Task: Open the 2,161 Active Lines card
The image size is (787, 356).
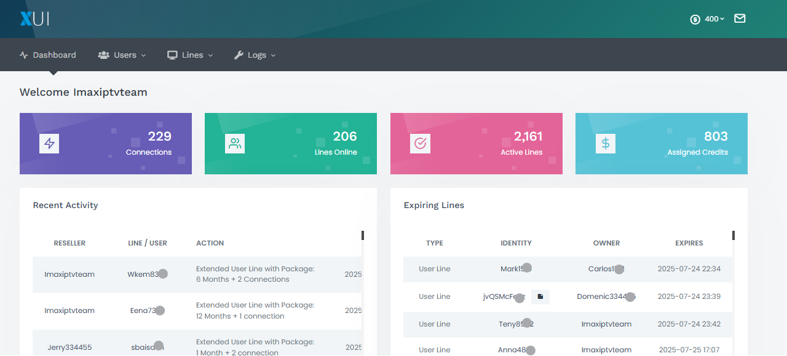Action: pos(477,144)
